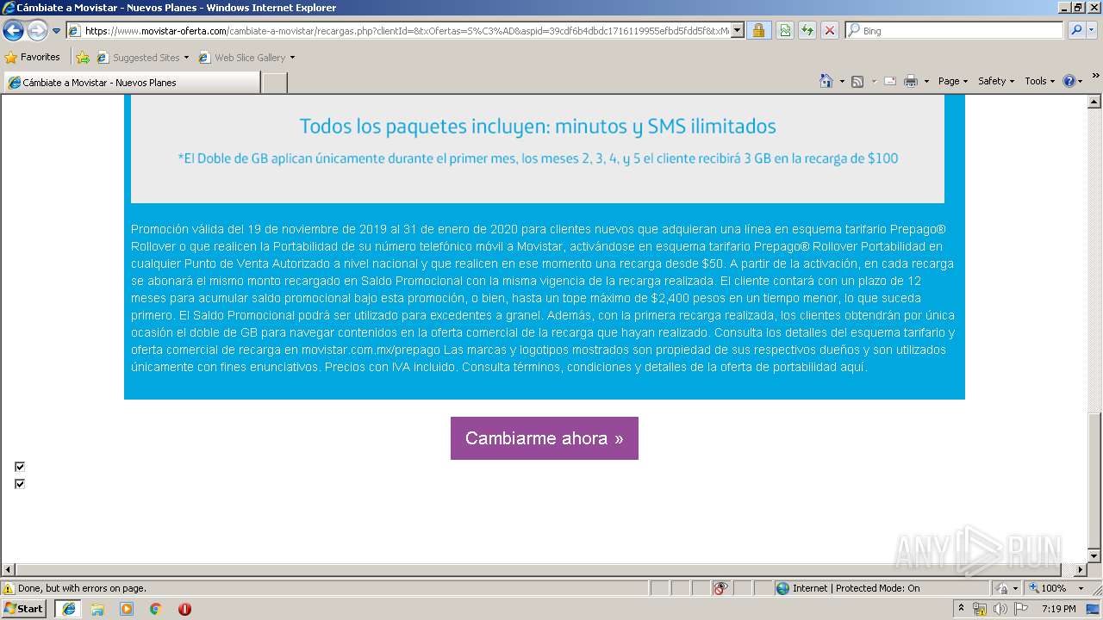The image size is (1103, 620).
Task: Click the Read Mail envelope icon
Action: (890, 81)
